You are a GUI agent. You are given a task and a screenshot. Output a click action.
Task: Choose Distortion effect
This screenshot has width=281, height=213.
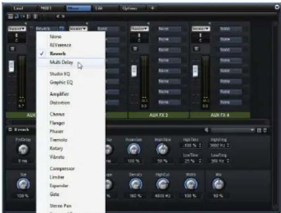60,103
